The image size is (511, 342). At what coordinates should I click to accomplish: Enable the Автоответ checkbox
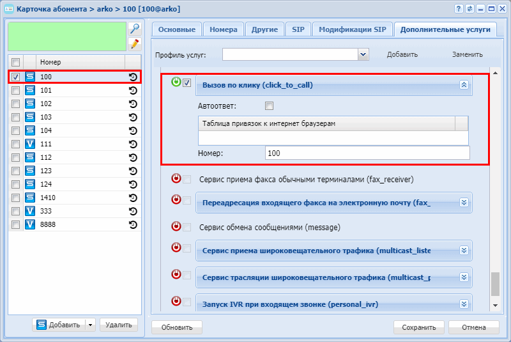tap(269, 105)
